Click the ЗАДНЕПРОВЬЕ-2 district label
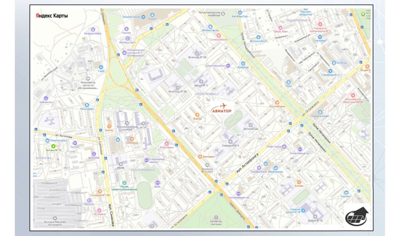The width and height of the screenshot is (400, 236). tap(143, 170)
